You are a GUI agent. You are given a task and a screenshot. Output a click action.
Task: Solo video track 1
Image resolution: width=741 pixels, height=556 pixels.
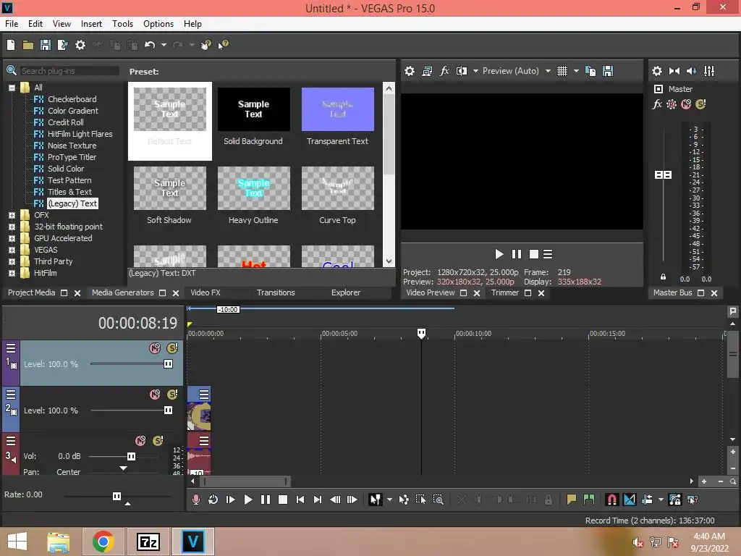(172, 348)
